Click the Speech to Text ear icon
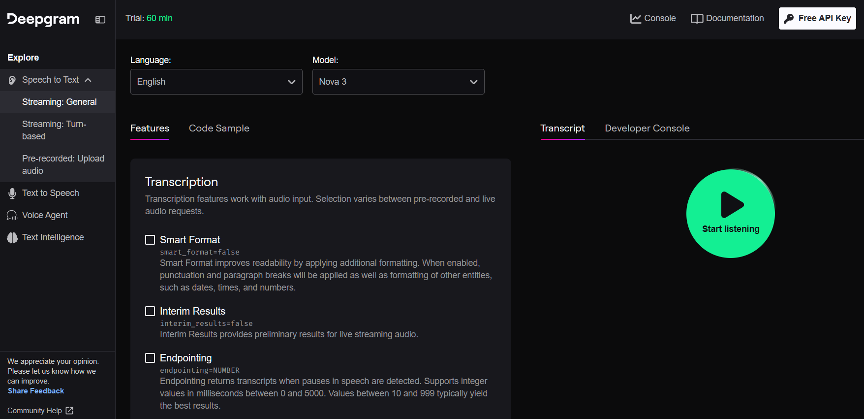The height and width of the screenshot is (419, 864). (x=12, y=80)
